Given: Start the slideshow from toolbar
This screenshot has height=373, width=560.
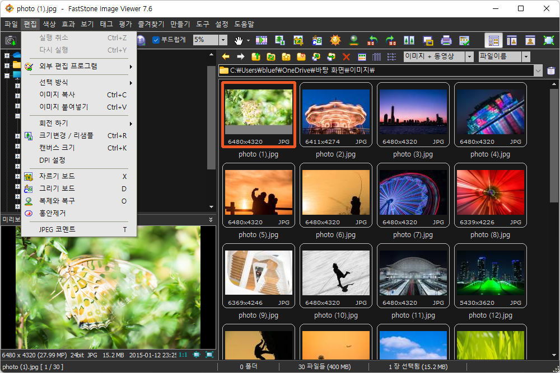Looking at the screenshot, I should coord(262,40).
